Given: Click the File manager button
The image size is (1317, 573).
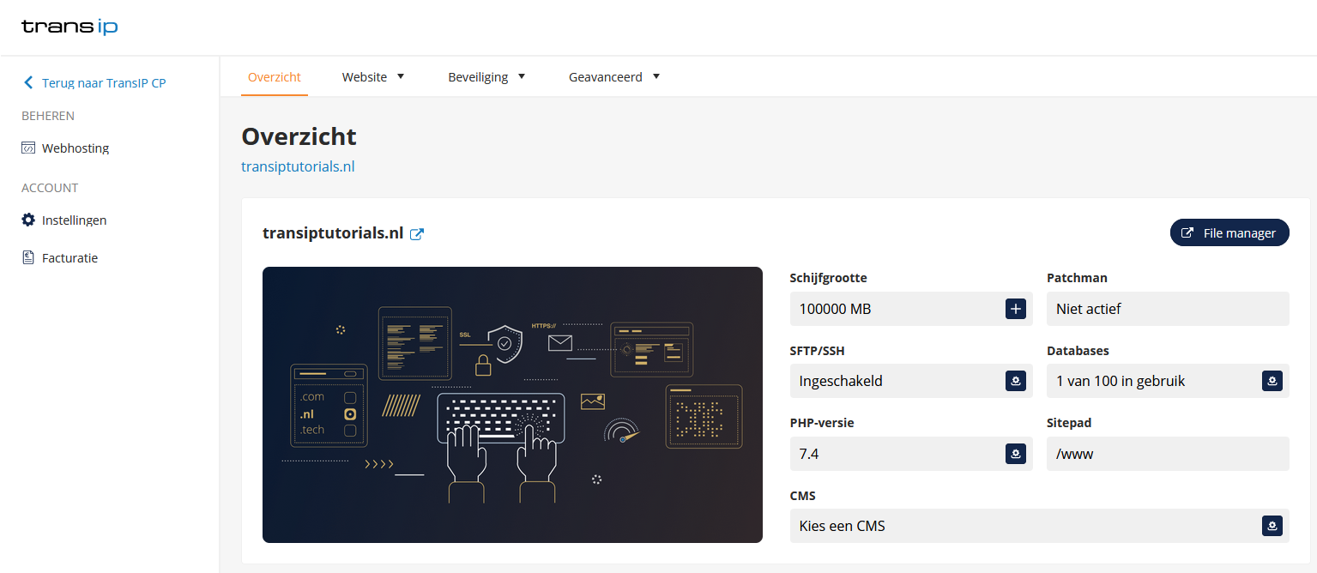Looking at the screenshot, I should [x=1229, y=232].
